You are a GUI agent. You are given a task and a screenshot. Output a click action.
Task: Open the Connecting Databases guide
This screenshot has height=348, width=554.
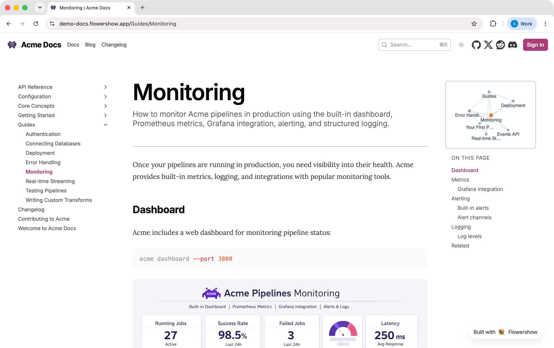[x=53, y=144]
